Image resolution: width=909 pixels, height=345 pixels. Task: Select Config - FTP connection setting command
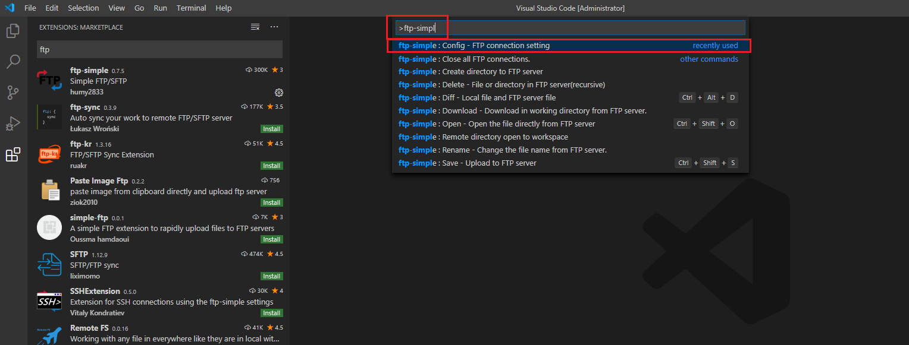click(570, 46)
